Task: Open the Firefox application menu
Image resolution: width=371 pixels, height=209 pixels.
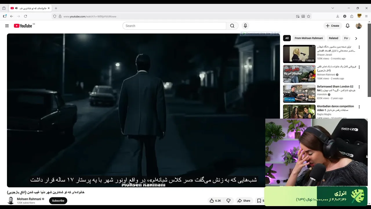Action: 366,16
